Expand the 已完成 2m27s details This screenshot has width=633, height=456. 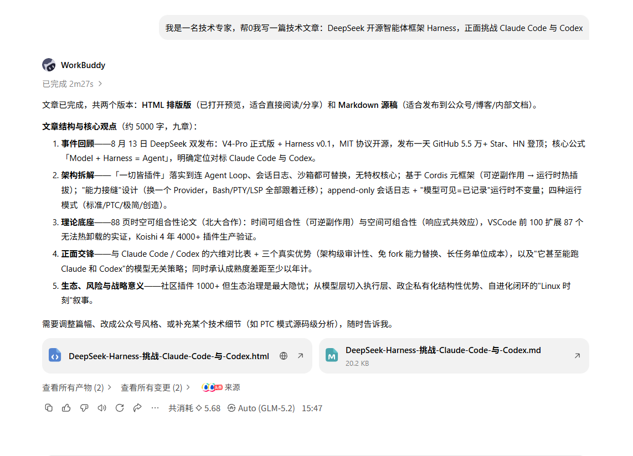coord(72,84)
